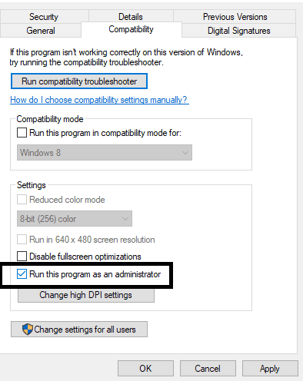Open the Details tab
Screen dimensions: 303x381
coord(131,17)
